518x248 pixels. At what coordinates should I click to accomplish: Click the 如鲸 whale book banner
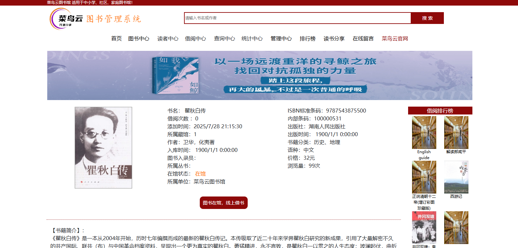(x=260, y=75)
